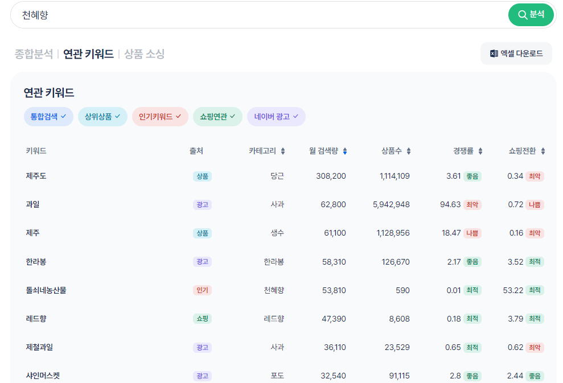Open the 한라봉 keyword in the keyword column
The width and height of the screenshot is (563, 383).
pos(36,262)
